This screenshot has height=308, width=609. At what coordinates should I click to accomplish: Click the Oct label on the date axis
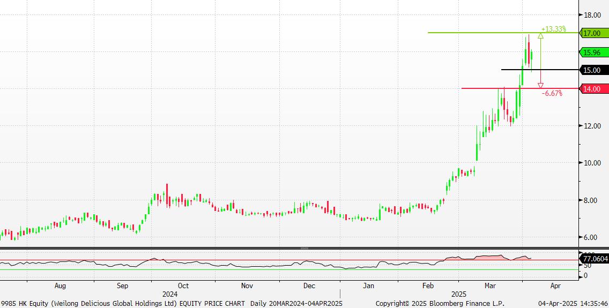tap(183, 286)
